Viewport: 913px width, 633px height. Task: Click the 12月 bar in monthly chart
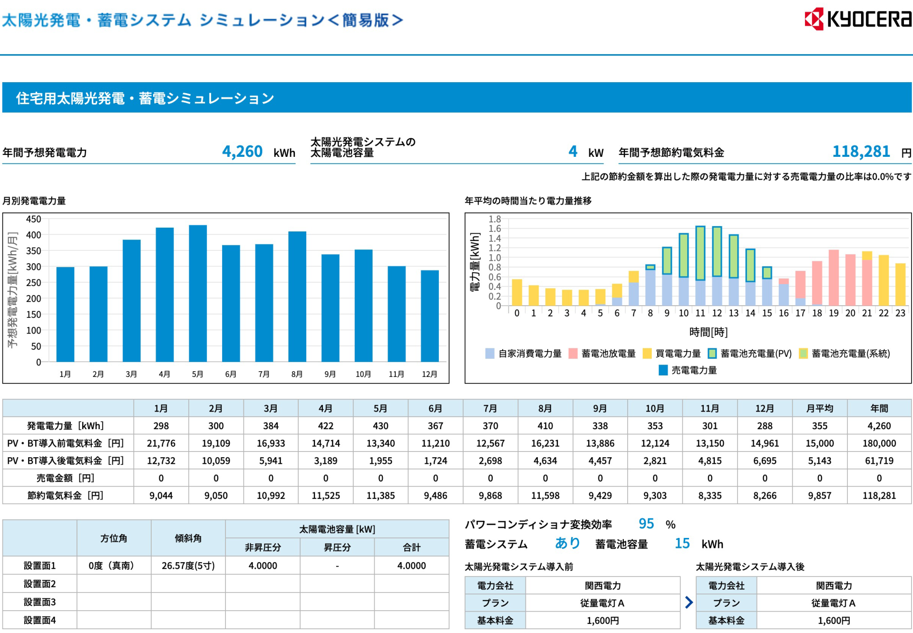coord(430,316)
